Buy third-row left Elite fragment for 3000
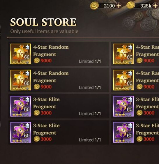The image size is (159, 164). tap(43, 113)
